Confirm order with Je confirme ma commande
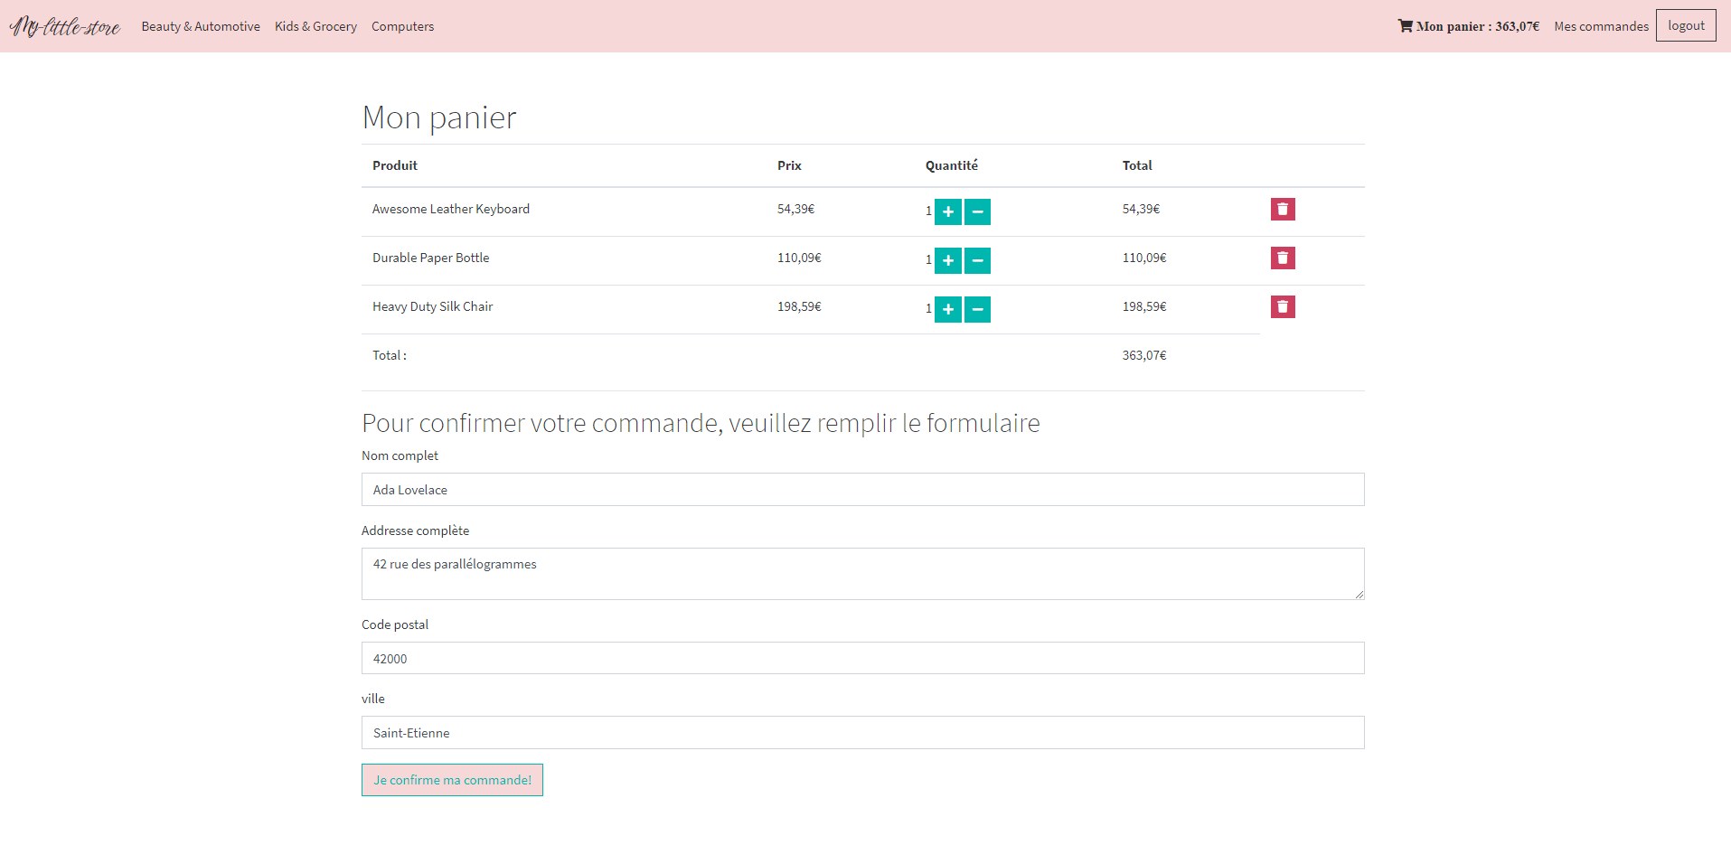This screenshot has width=1731, height=845. (x=452, y=780)
